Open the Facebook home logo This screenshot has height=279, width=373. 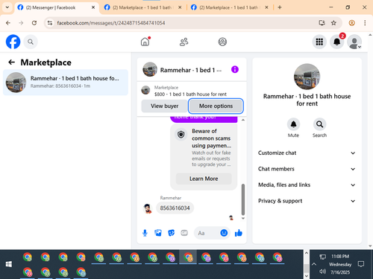[x=13, y=42]
